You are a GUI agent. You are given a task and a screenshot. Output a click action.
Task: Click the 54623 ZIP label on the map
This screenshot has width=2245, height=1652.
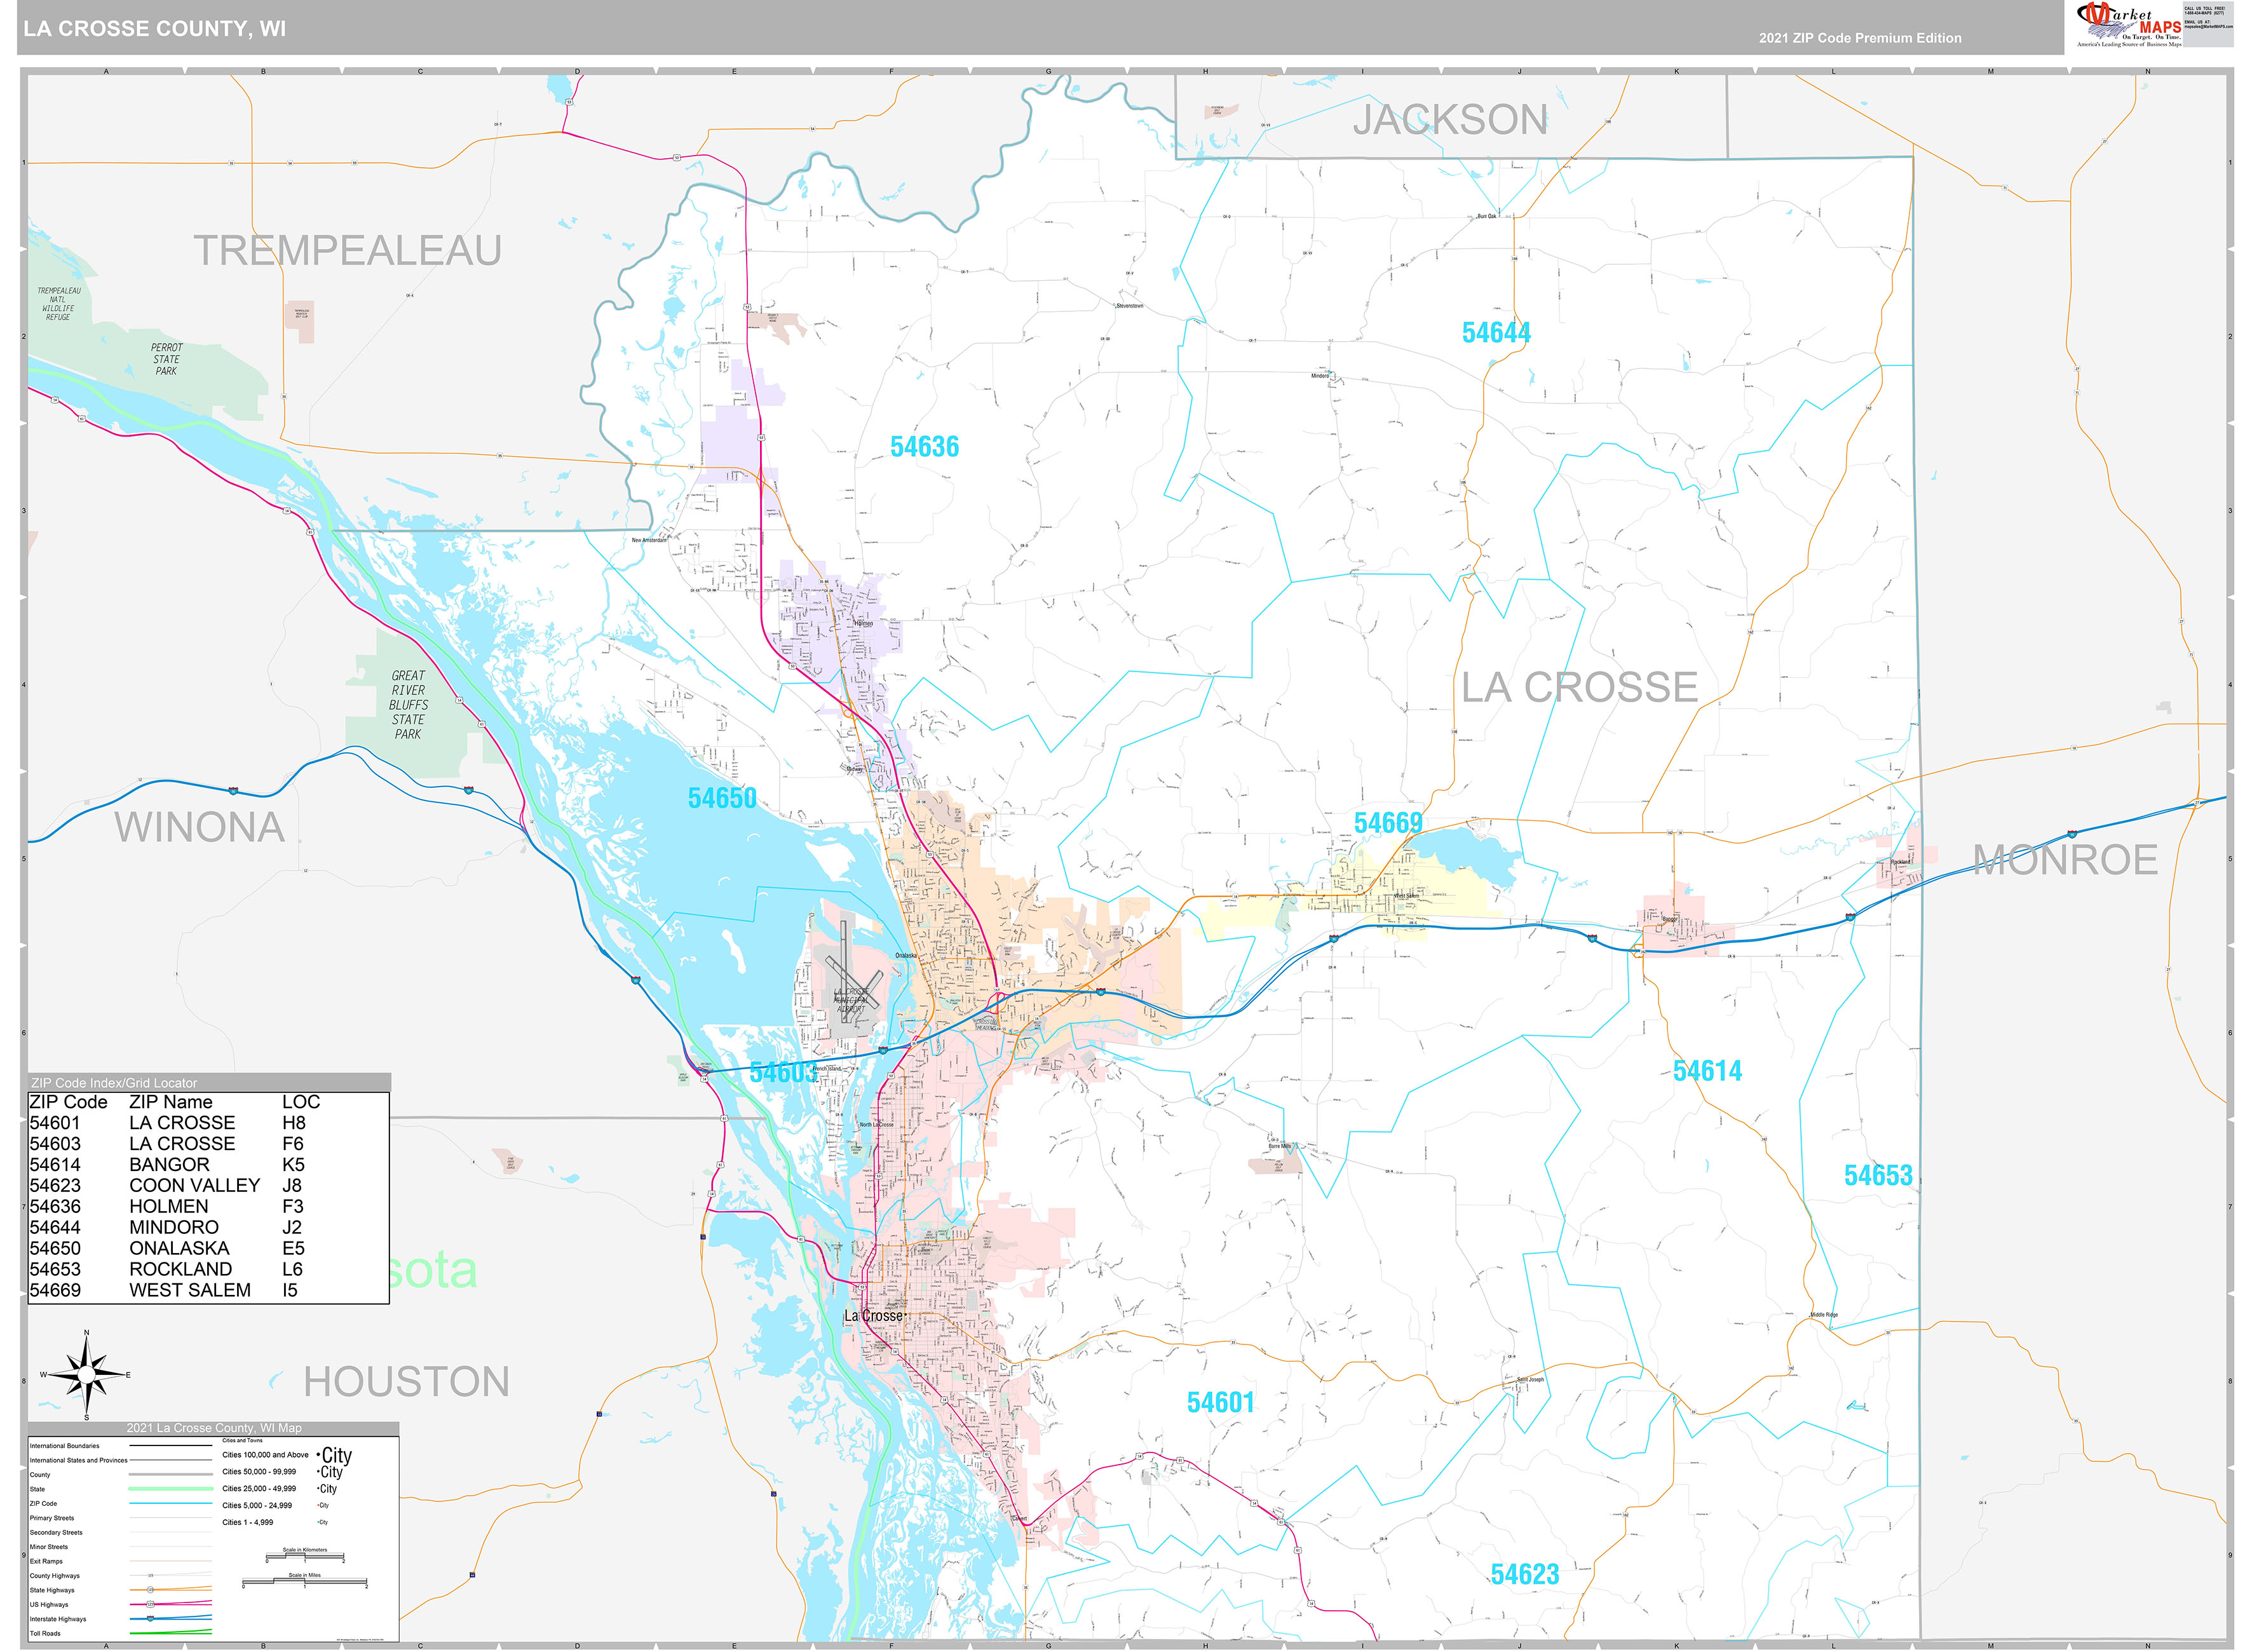point(1524,1575)
